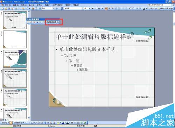Image resolution: width=175 pixels, height=128 pixels.
Task: Click the Font Color 'A' icon
Action: pyautogui.click(x=144, y=8)
